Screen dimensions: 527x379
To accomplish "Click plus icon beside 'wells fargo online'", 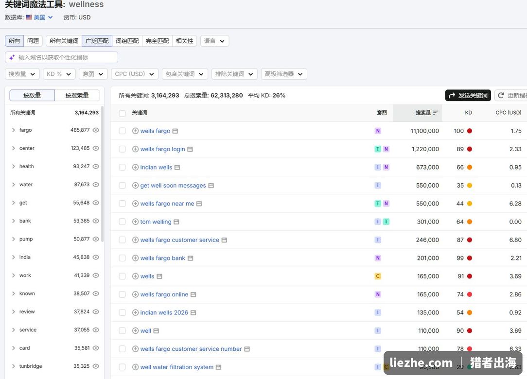I will [x=135, y=294].
